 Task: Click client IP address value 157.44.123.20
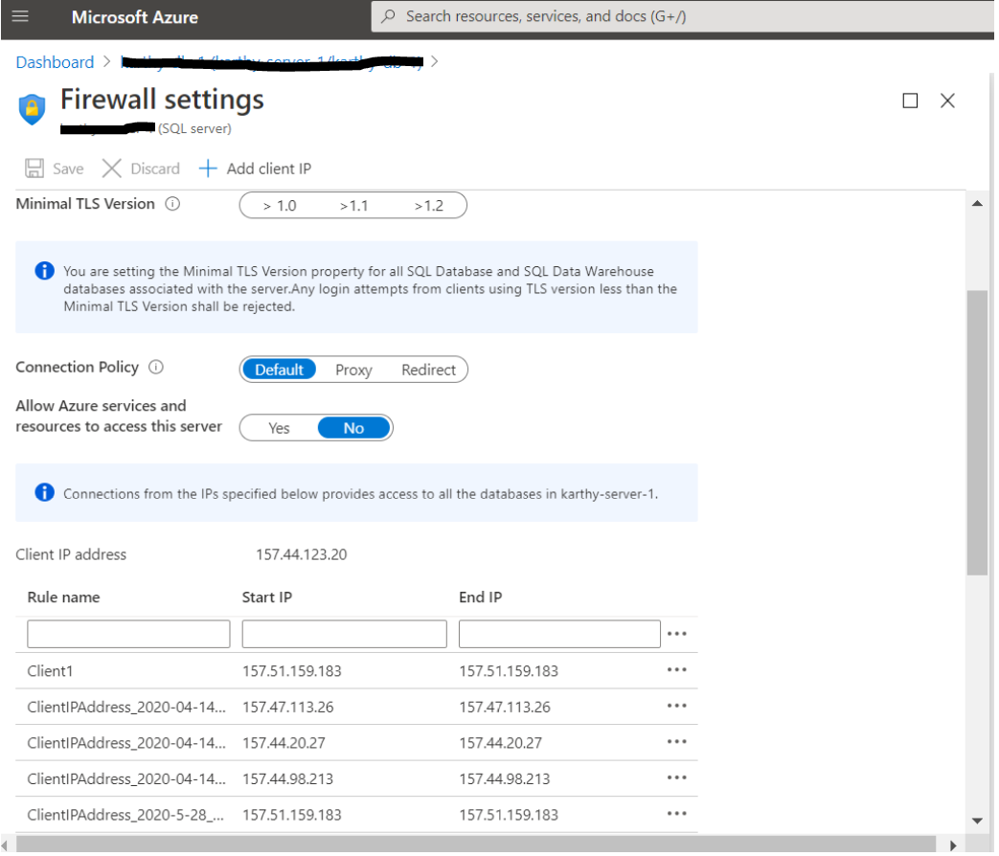coord(302,554)
